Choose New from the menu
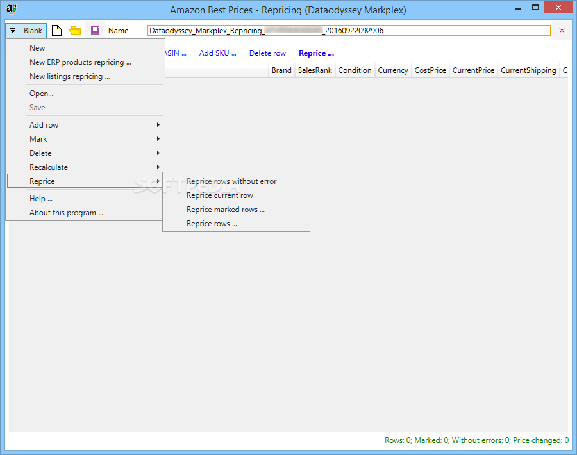577x455 pixels. click(x=85, y=48)
